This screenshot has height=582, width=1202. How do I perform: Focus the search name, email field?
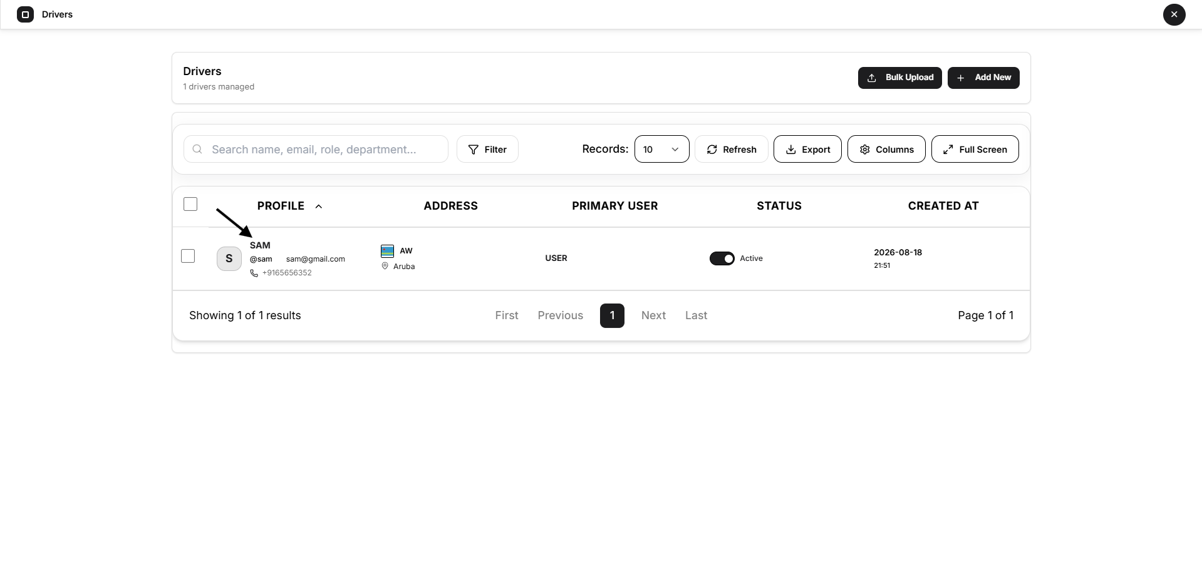pyautogui.click(x=316, y=149)
